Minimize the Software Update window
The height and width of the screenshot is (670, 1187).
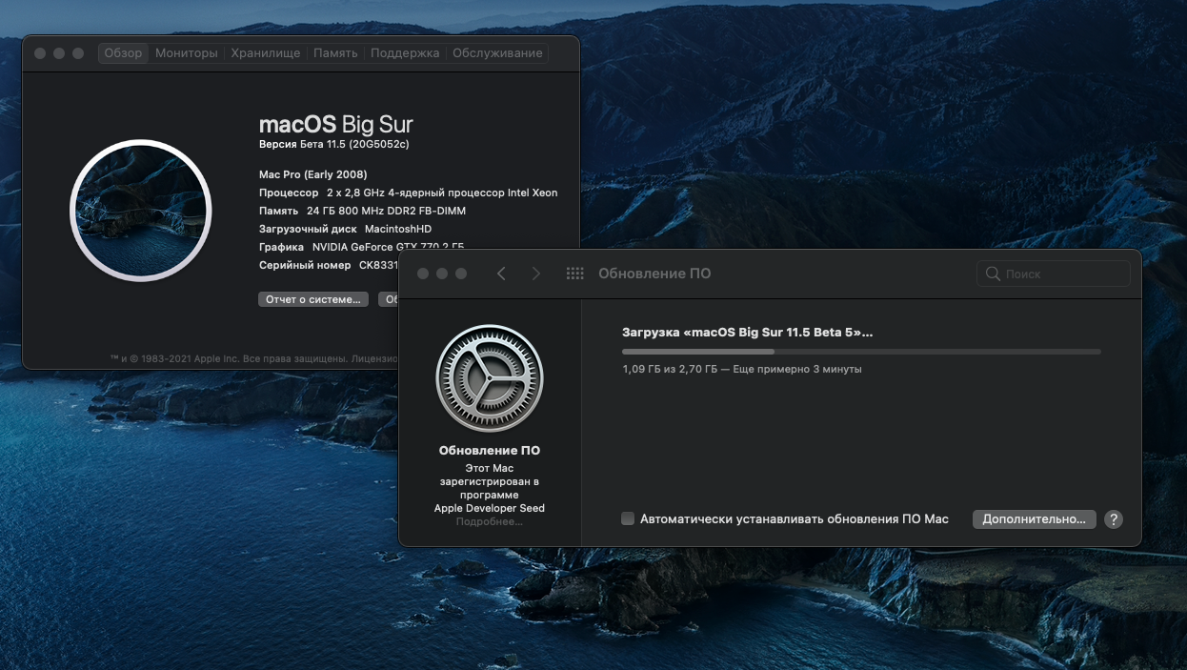click(x=442, y=274)
